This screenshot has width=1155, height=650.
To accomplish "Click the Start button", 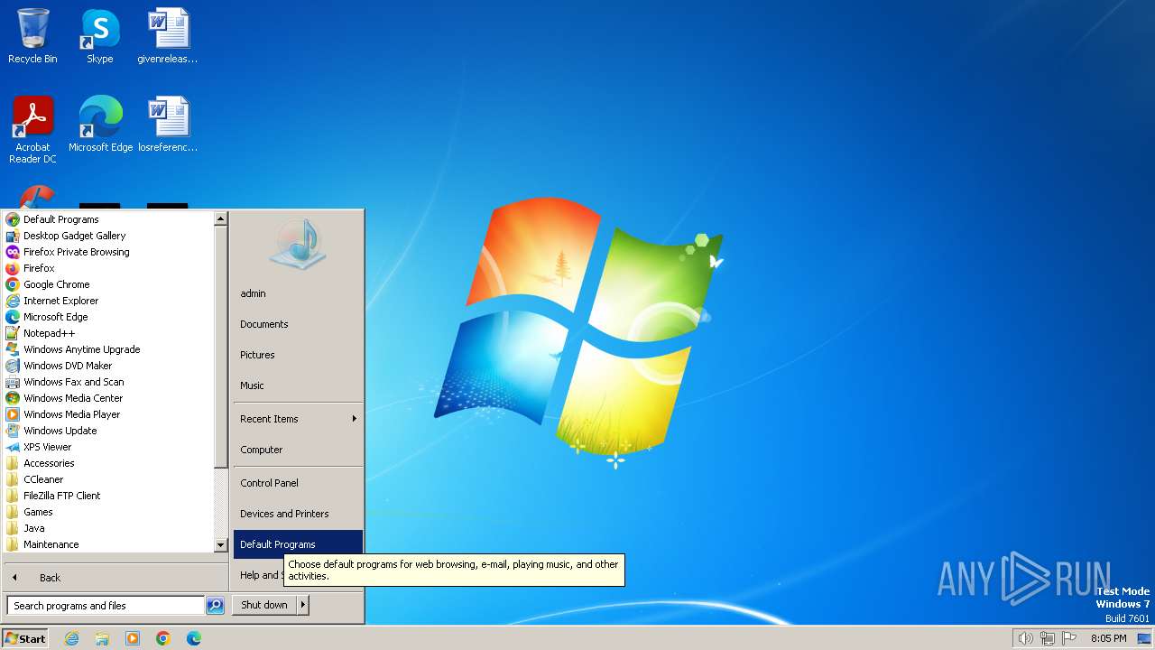I will [25, 638].
